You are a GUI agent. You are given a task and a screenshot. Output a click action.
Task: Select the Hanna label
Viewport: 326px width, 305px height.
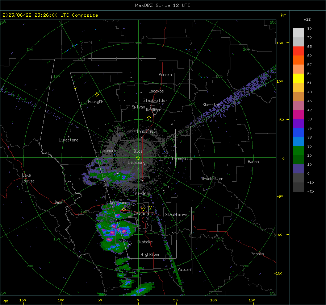(253, 162)
